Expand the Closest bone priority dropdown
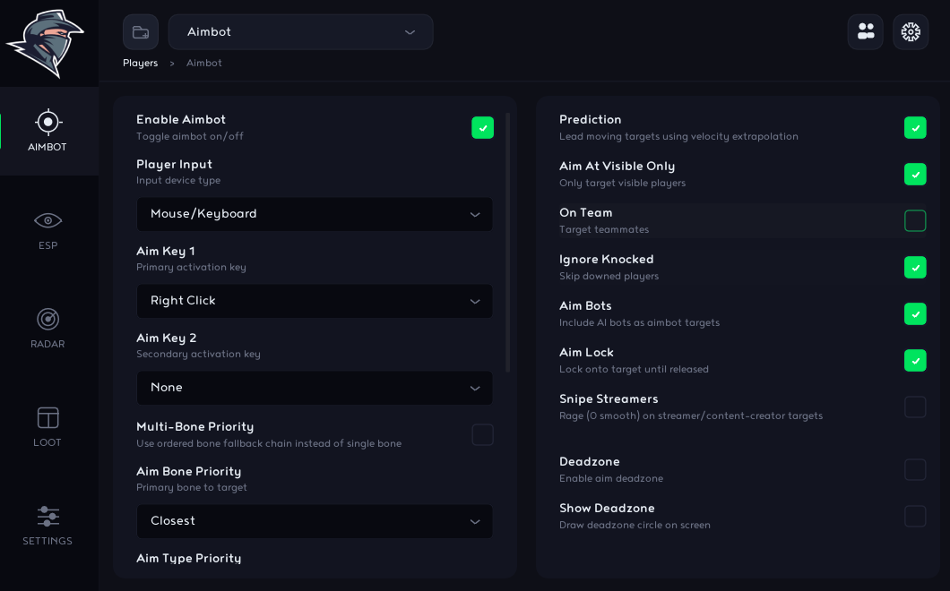This screenshot has height=591, width=950. click(315, 521)
